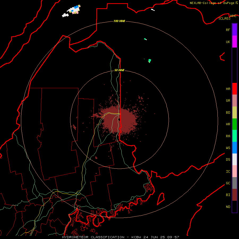
Task: Click the 100 NMI range ring label
Action: (x=119, y=21)
